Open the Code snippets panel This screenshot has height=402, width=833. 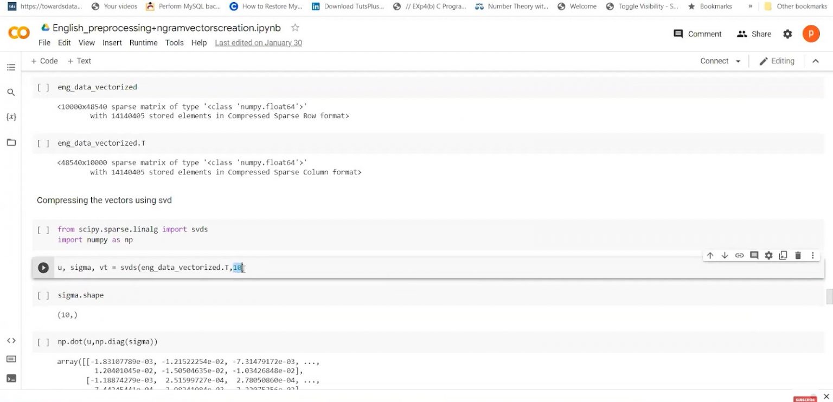coord(11,340)
